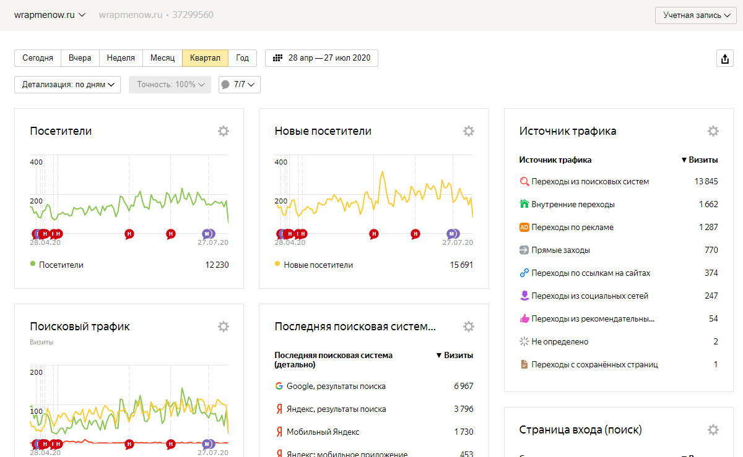Click the magnifier icon for search engine referrals
Image resolution: width=743 pixels, height=457 pixels.
click(524, 182)
